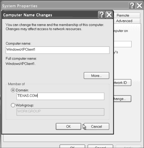The image size is (144, 148).
Task: Click the computer description field behind the dialog
Action: pos(123,44)
